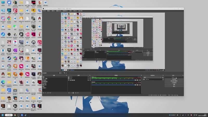Open Rockstar Games Launcher desktop shortcut
This screenshot has width=208, height=117.
click(x=33, y=12)
